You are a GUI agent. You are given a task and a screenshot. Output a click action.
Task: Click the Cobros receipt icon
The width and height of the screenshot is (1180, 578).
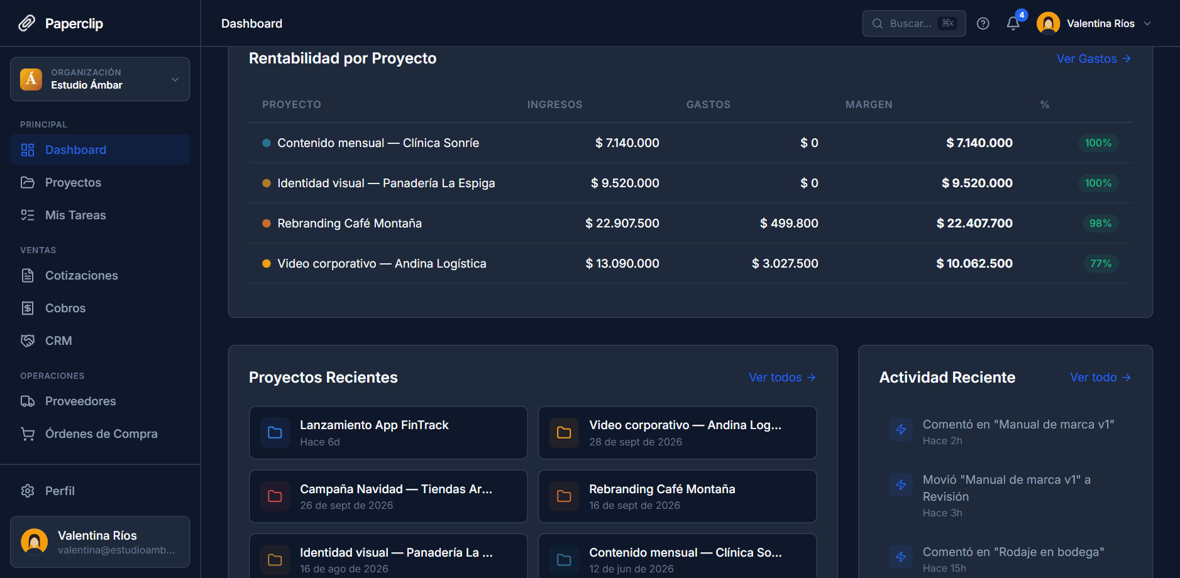[28, 308]
